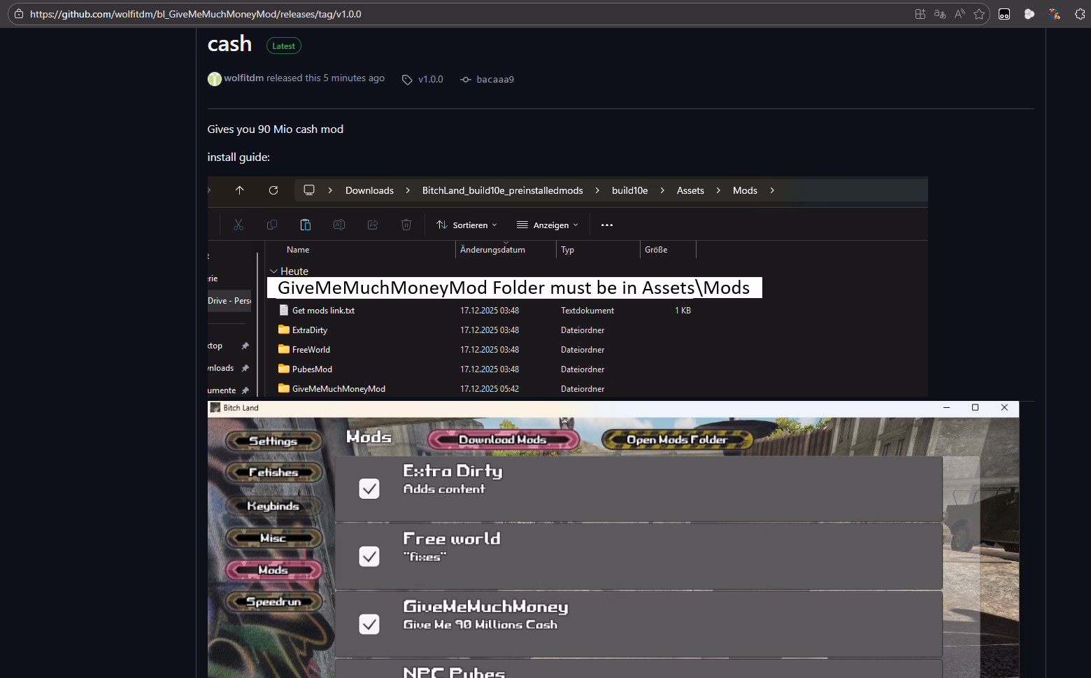Switch to the Misc tab
The image size is (1091, 678).
pyautogui.click(x=273, y=538)
